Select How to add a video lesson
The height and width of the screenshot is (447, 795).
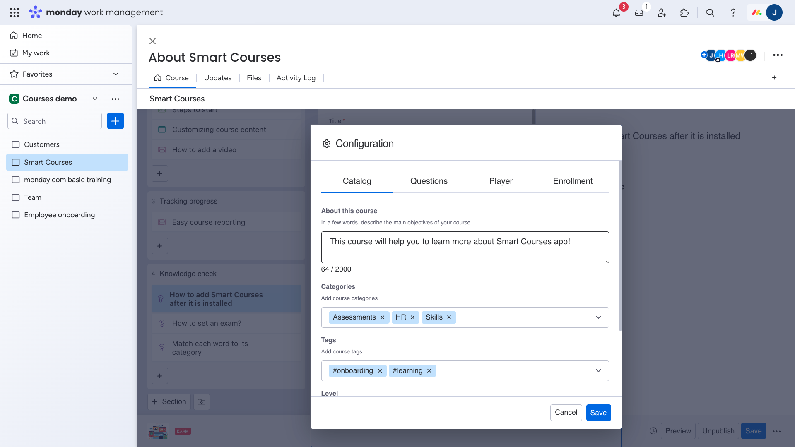tap(226, 150)
